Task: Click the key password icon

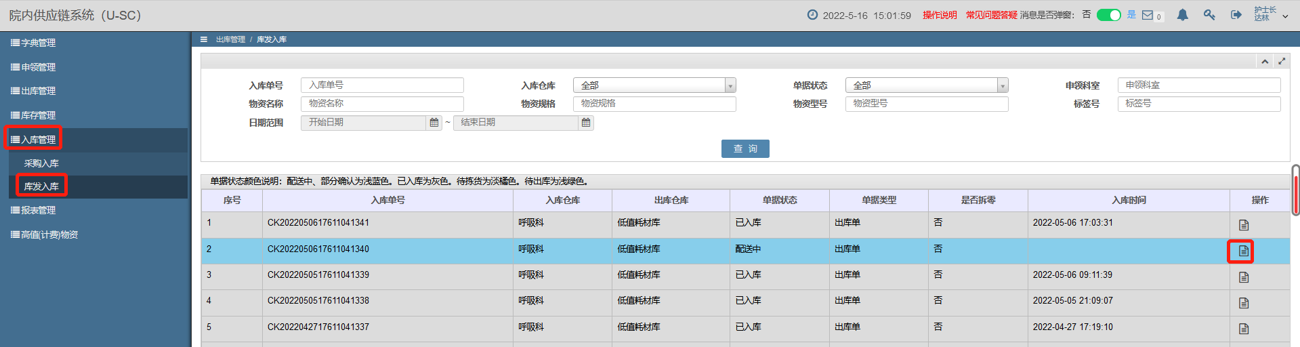Action: tap(1209, 15)
